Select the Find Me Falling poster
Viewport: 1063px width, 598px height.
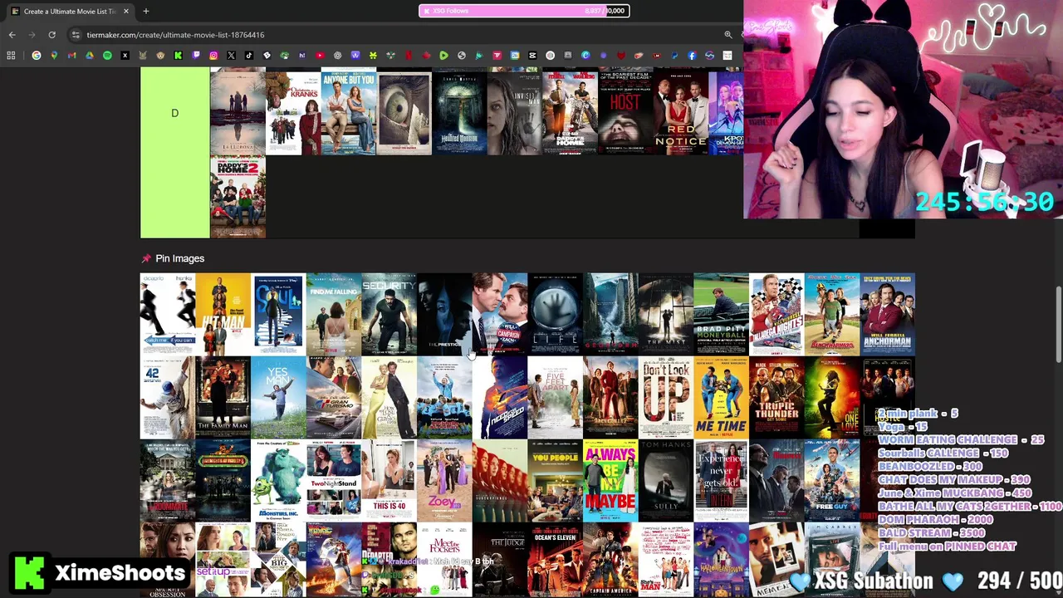pyautogui.click(x=334, y=314)
